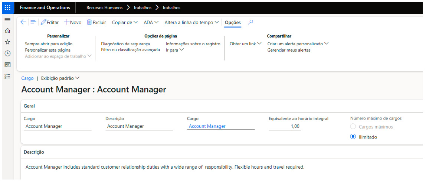426x182 pixels.
Task: Expand the Obter um link dropdown
Action: coord(245,44)
